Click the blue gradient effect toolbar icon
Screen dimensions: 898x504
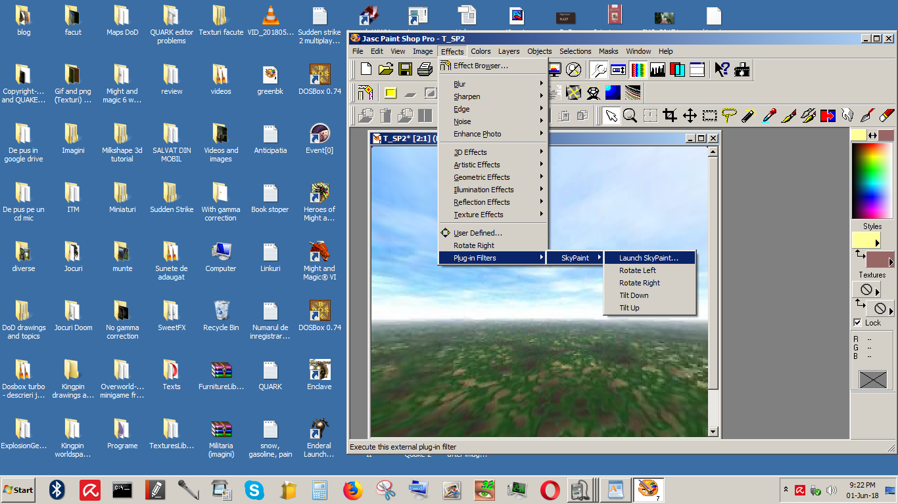[x=613, y=93]
